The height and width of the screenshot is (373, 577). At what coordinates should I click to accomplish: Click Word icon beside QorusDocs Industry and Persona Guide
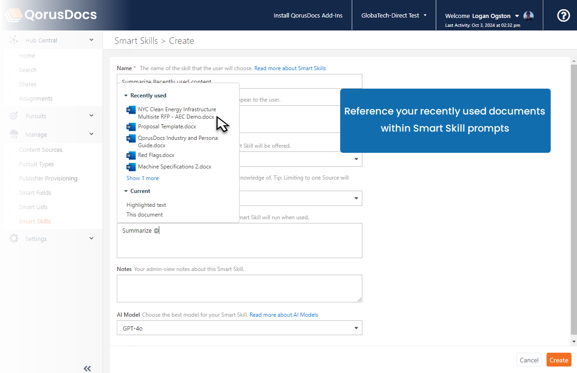click(x=131, y=138)
